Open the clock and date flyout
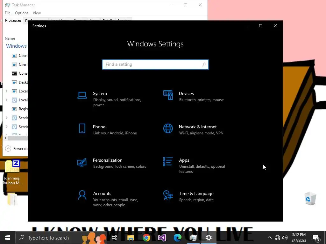 coord(299,238)
